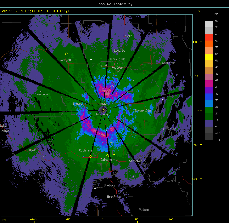Click the Vulcan town label
This screenshot has width=229, height=223.
tap(144, 210)
